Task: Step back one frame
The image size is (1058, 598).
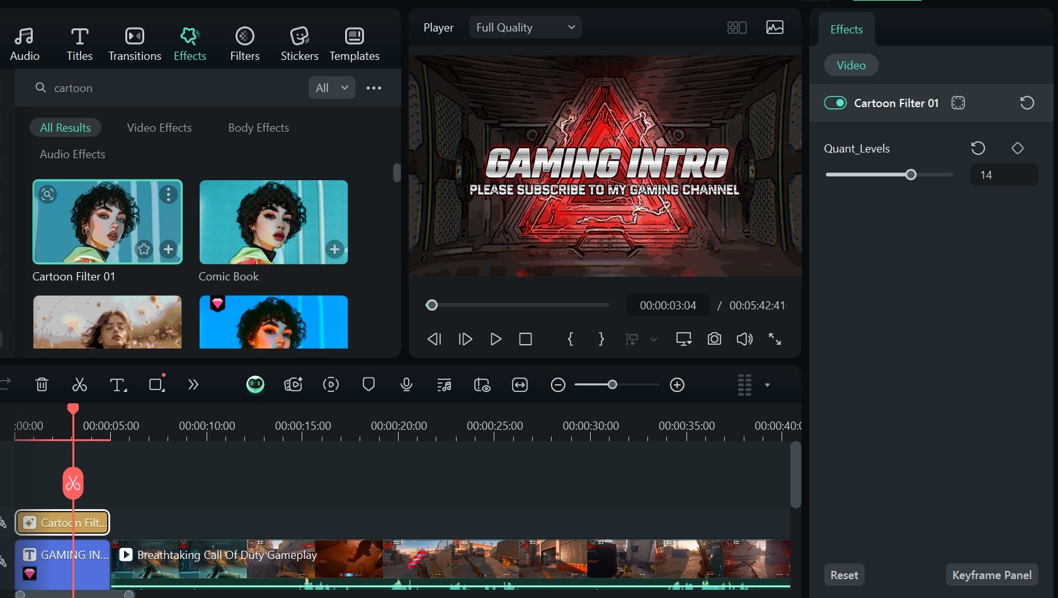Action: pyautogui.click(x=434, y=339)
